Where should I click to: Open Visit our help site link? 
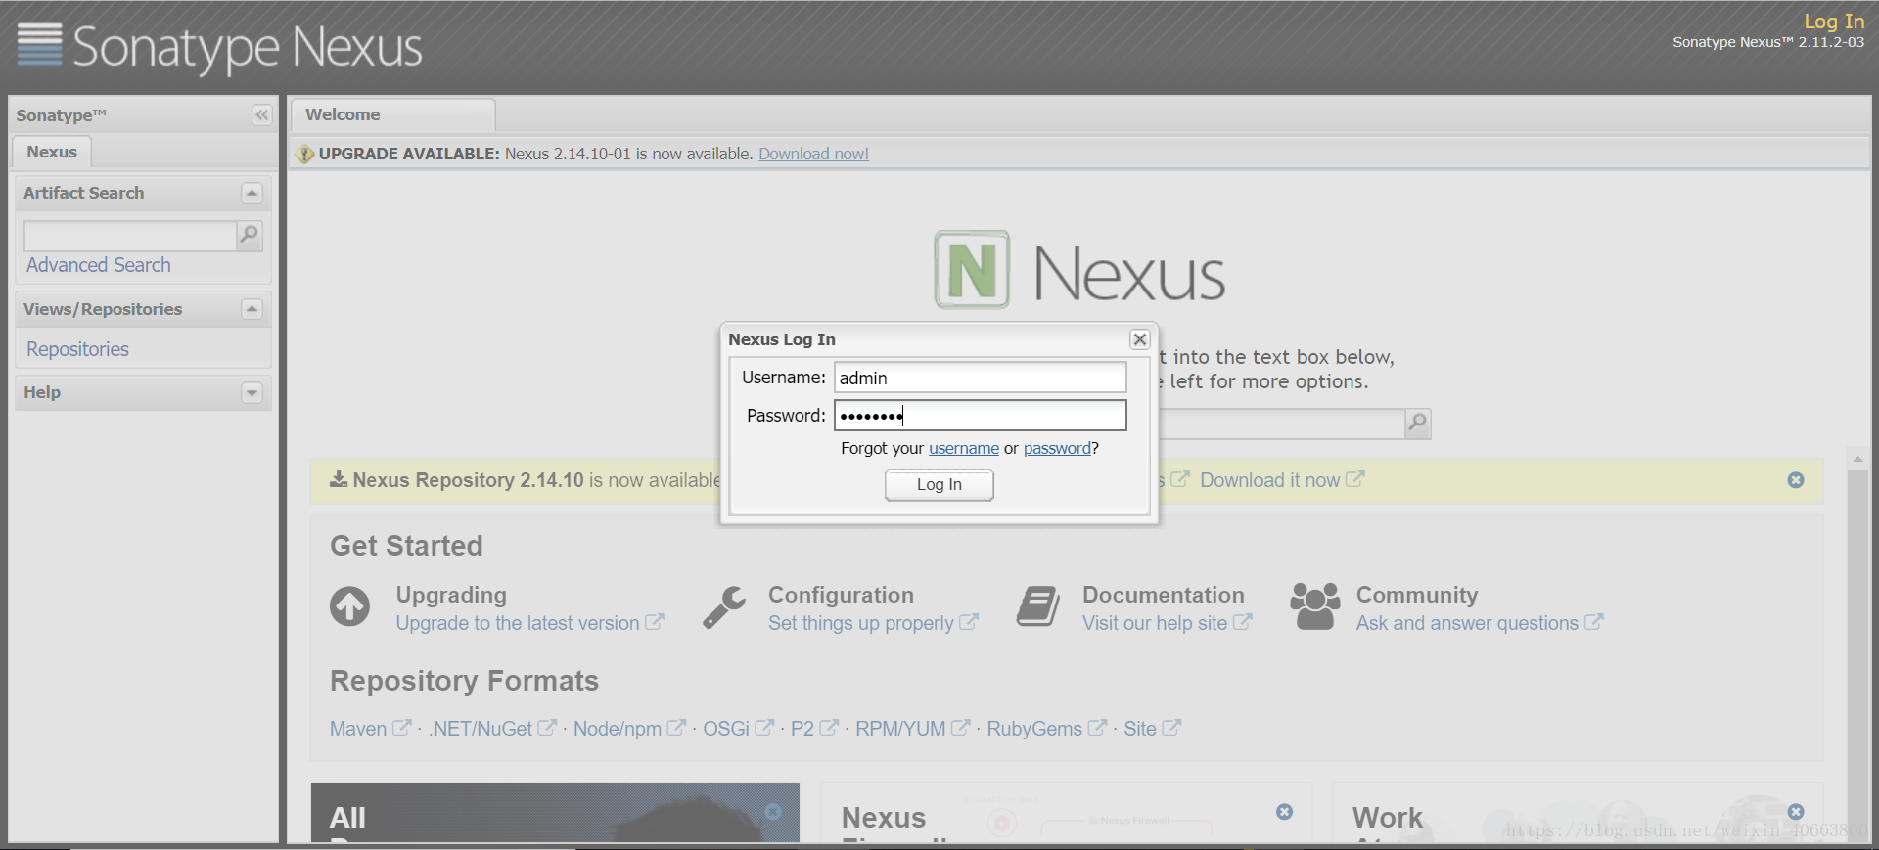coord(1167,623)
